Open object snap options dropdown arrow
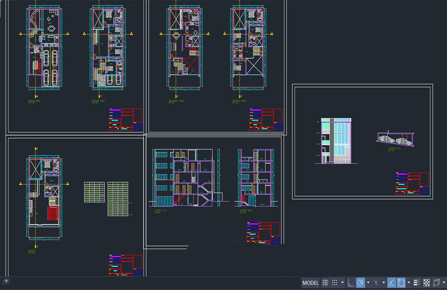Image resolution: width=447 pixels, height=290 pixels. click(409, 282)
